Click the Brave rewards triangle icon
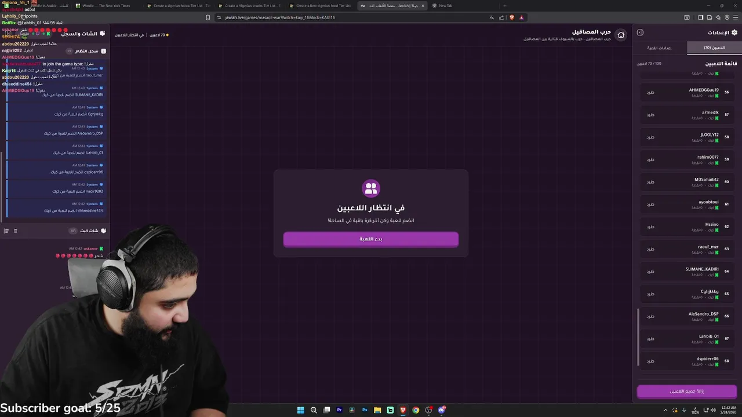This screenshot has width=742, height=417. (521, 17)
